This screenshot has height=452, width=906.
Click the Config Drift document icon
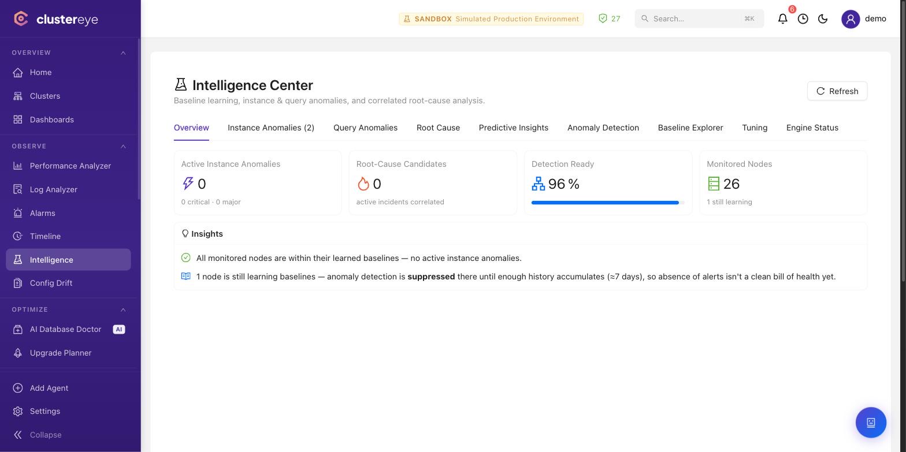(x=18, y=283)
